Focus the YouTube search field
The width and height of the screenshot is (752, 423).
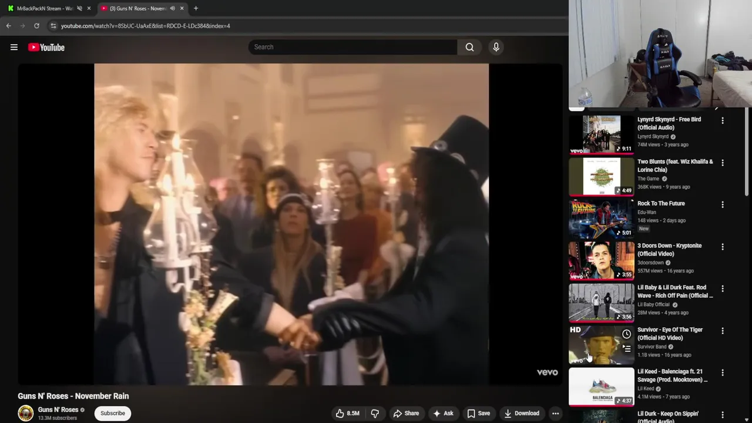pyautogui.click(x=352, y=47)
